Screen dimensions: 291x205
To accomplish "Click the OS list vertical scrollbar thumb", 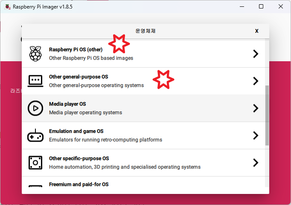I will 267,115.
